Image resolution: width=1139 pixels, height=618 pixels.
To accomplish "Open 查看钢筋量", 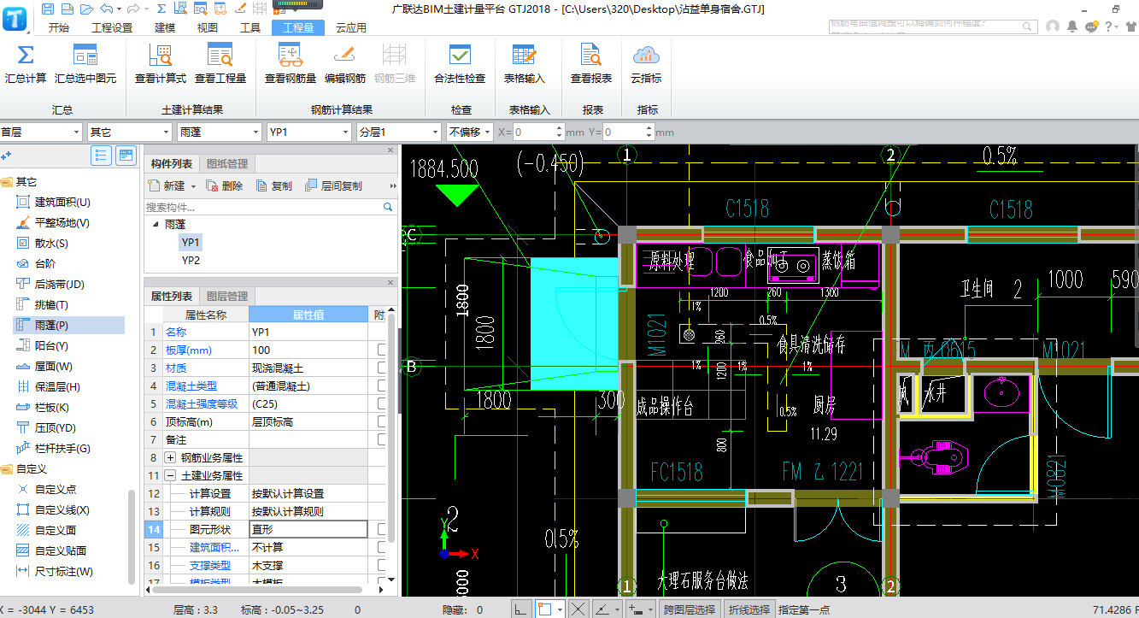I will point(291,65).
